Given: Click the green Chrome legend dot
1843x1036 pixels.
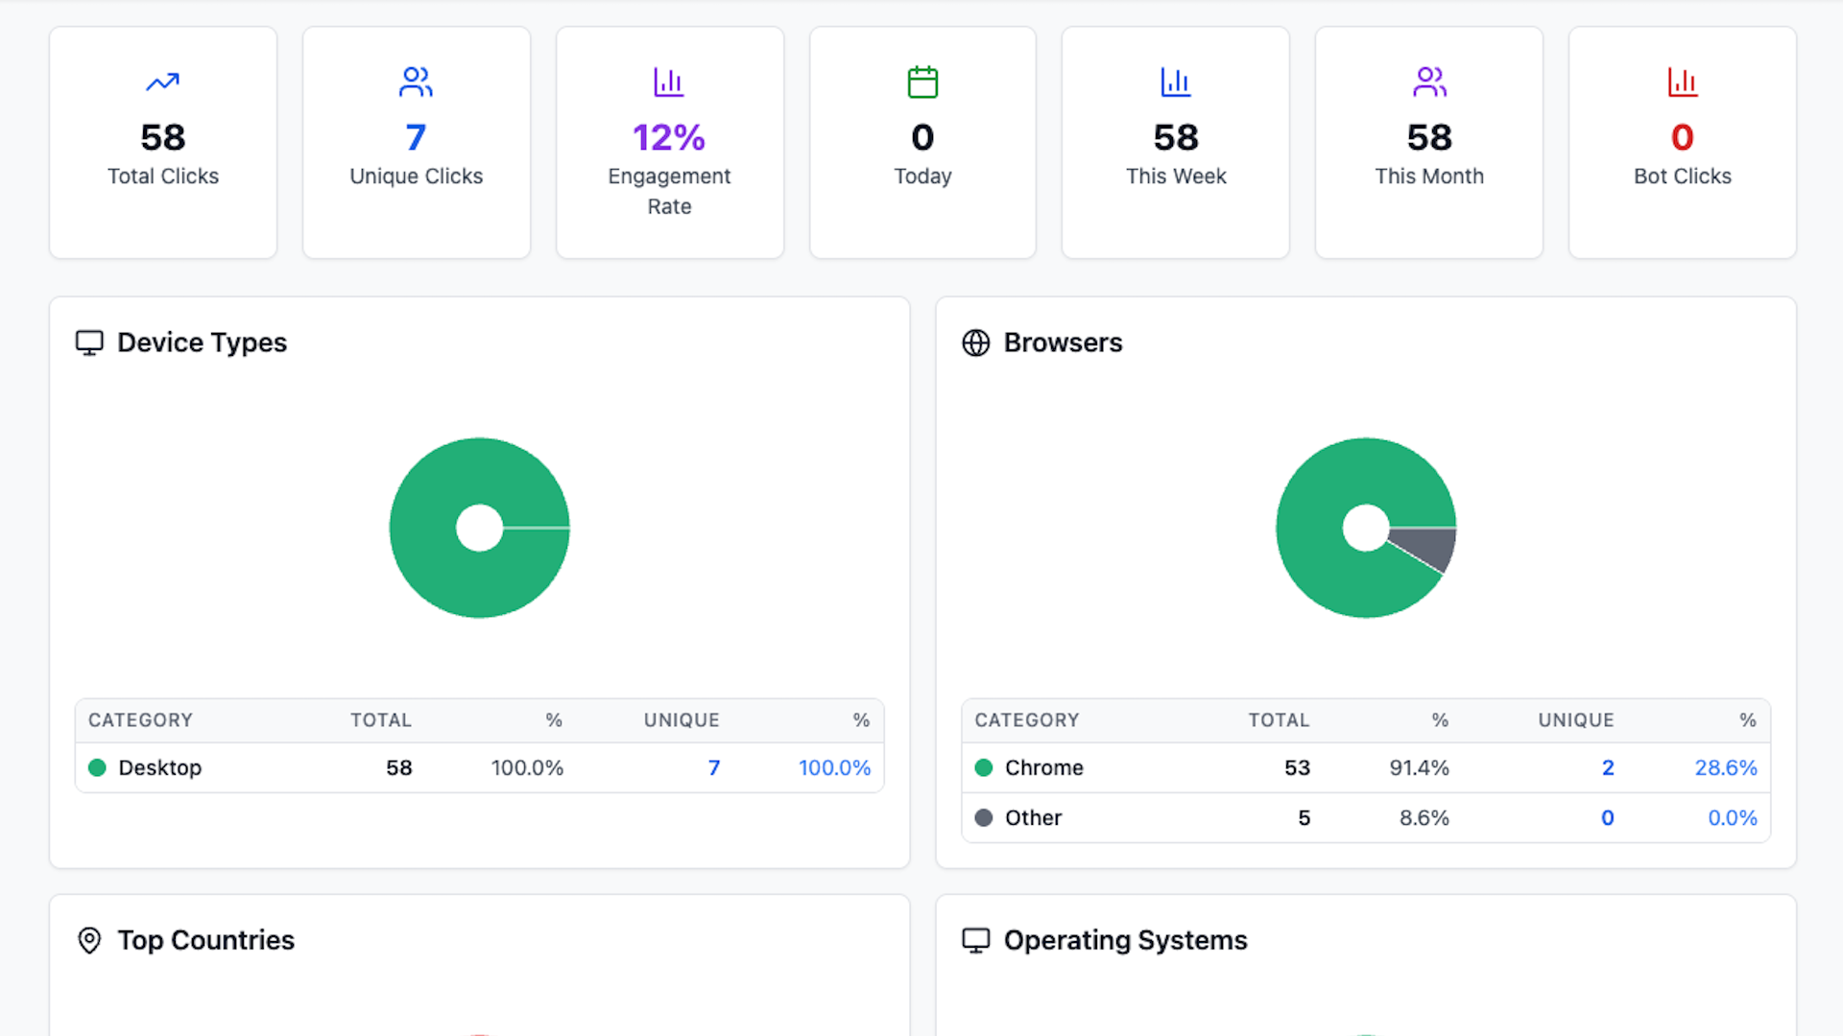Looking at the screenshot, I should (x=983, y=767).
